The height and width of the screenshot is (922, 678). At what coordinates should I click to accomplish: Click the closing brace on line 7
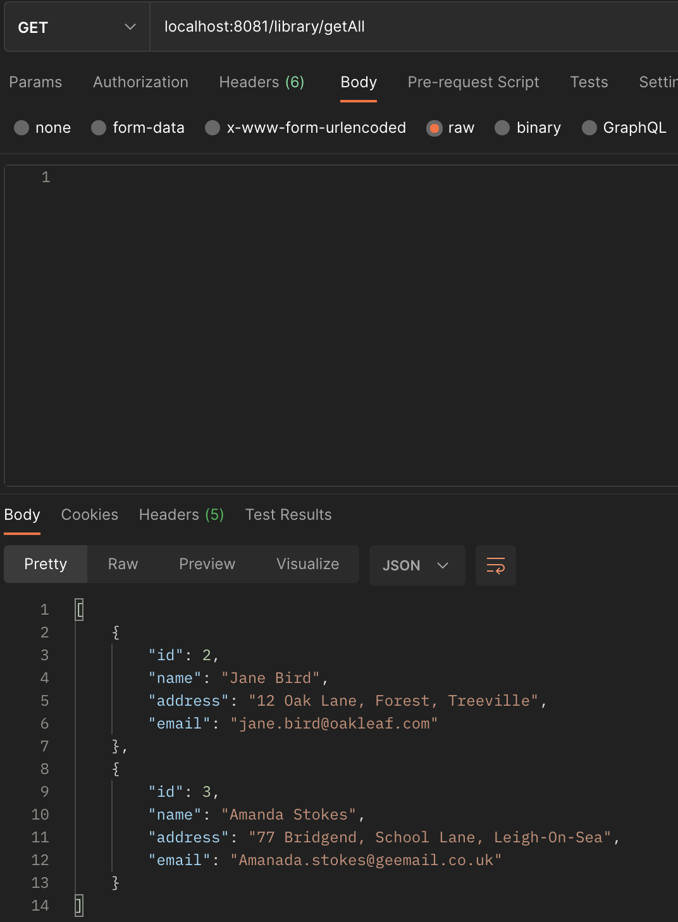click(116, 746)
